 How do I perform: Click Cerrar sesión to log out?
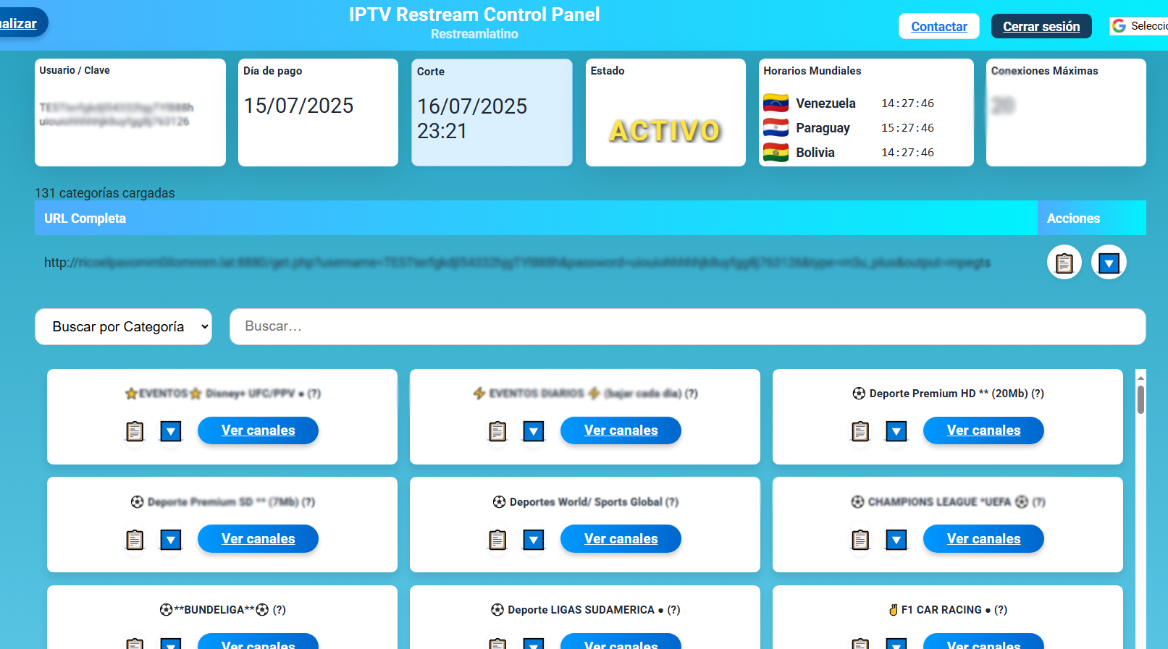pyautogui.click(x=1041, y=26)
